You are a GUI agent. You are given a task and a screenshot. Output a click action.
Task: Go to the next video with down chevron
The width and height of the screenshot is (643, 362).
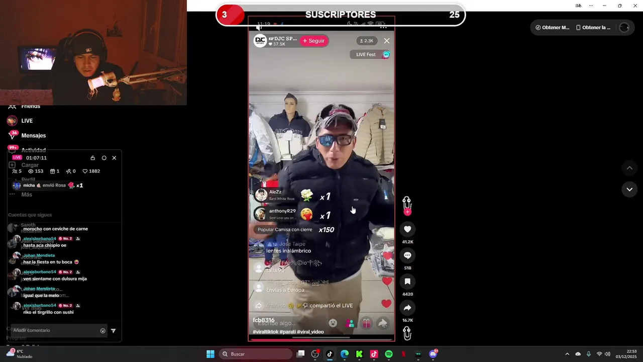(629, 190)
